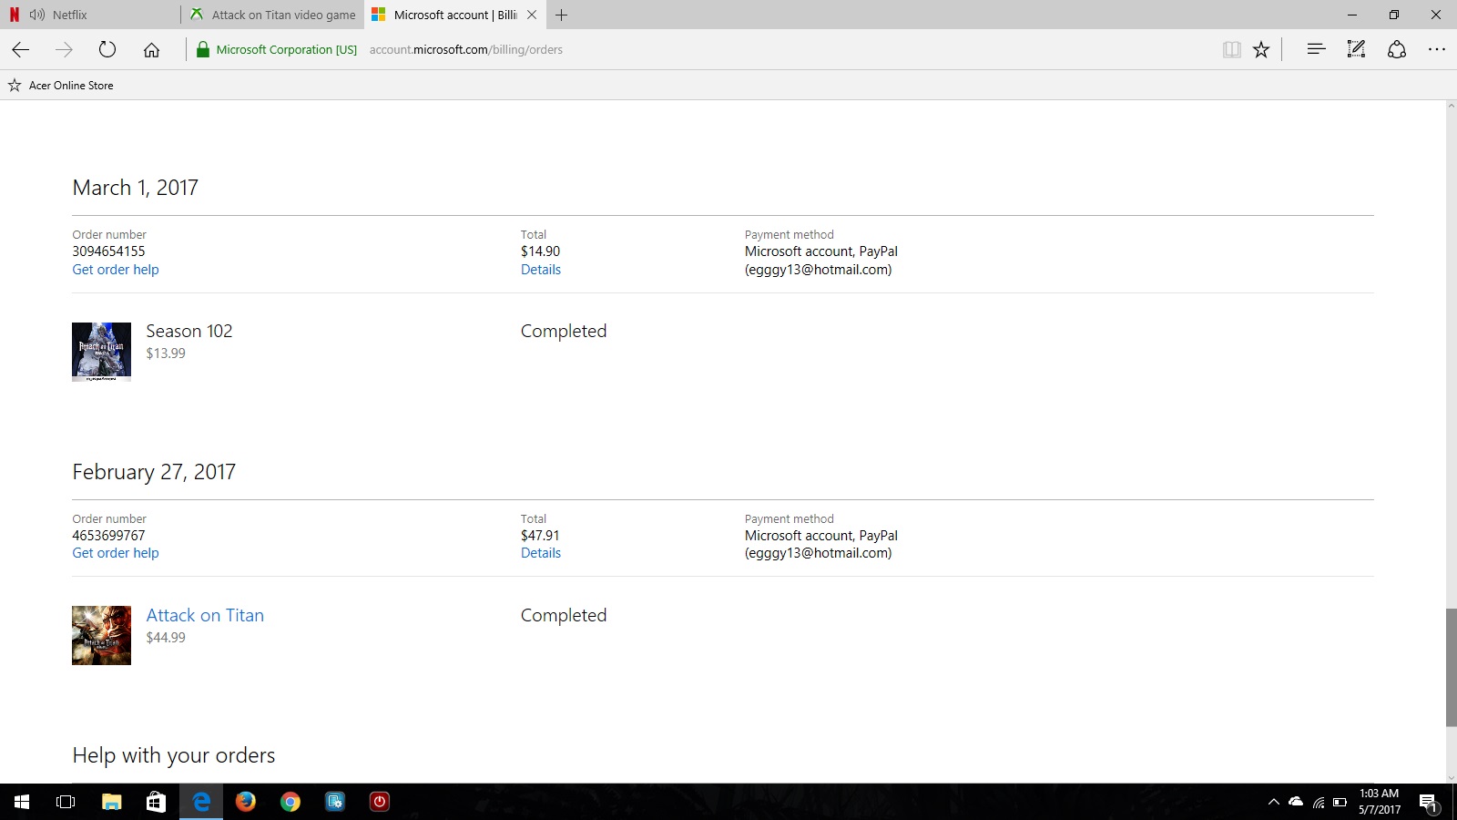The height and width of the screenshot is (820, 1457).
Task: Add page to favorites star
Action: tap(1261, 50)
